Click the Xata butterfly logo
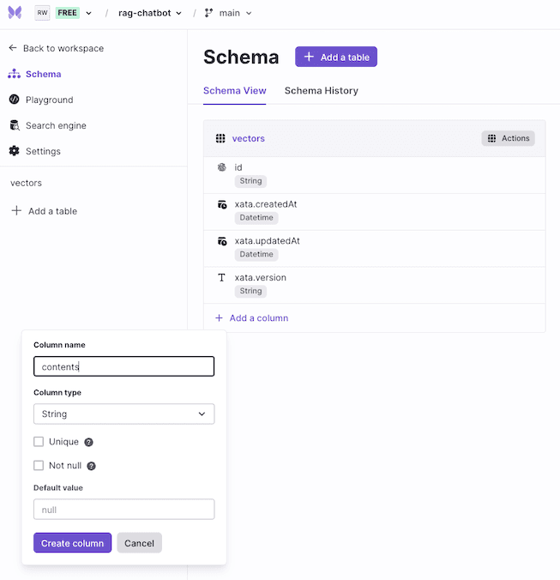Screen dimensions: 560x580 [15, 13]
